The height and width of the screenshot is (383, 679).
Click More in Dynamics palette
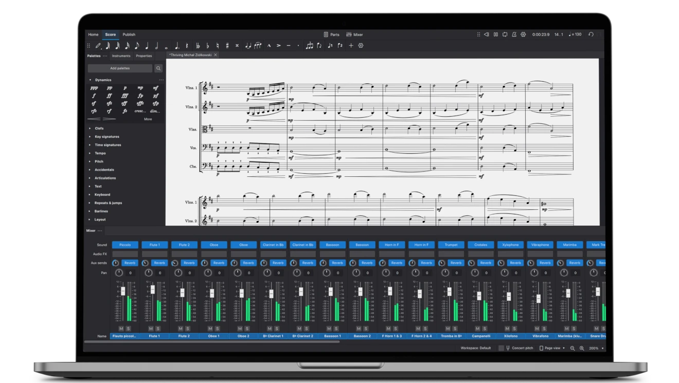[x=148, y=119]
